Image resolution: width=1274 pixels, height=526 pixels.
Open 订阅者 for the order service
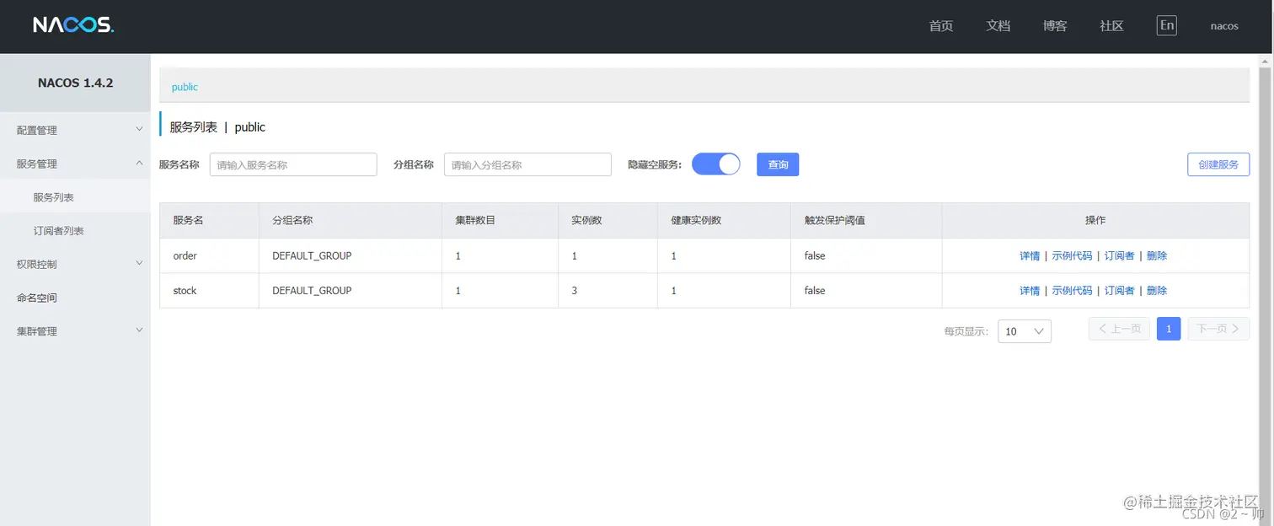[x=1119, y=255]
